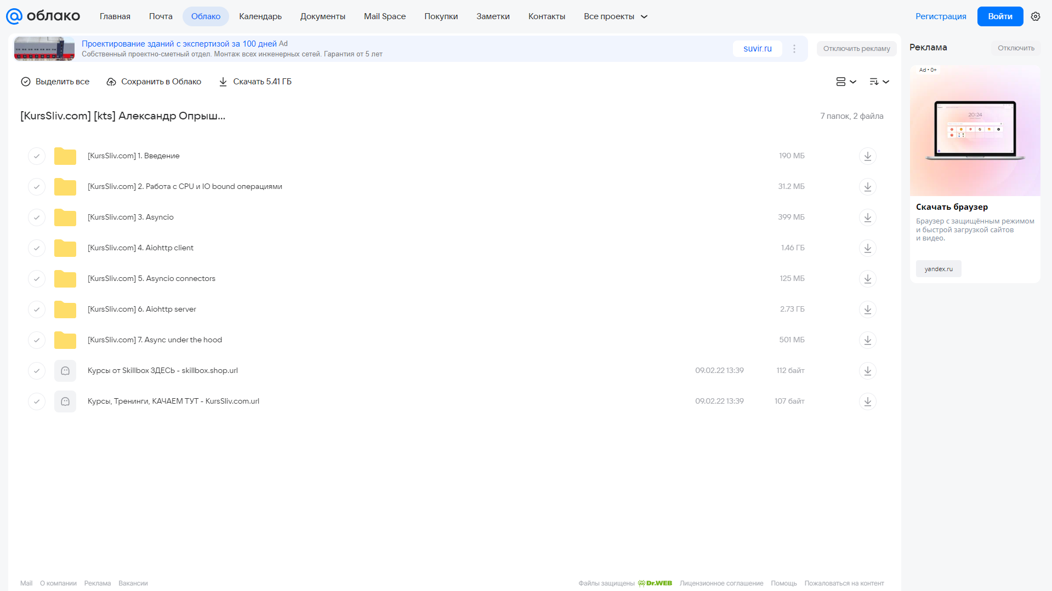Expand the list view mode dropdown
This screenshot has height=591, width=1052.
(x=846, y=82)
